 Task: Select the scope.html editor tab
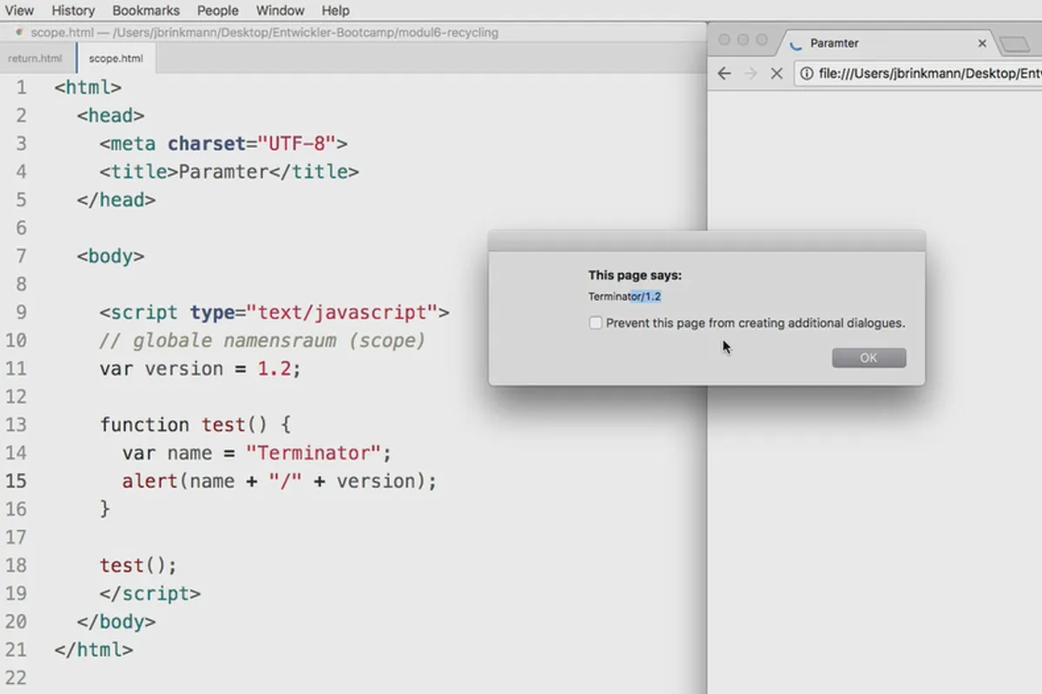(116, 59)
